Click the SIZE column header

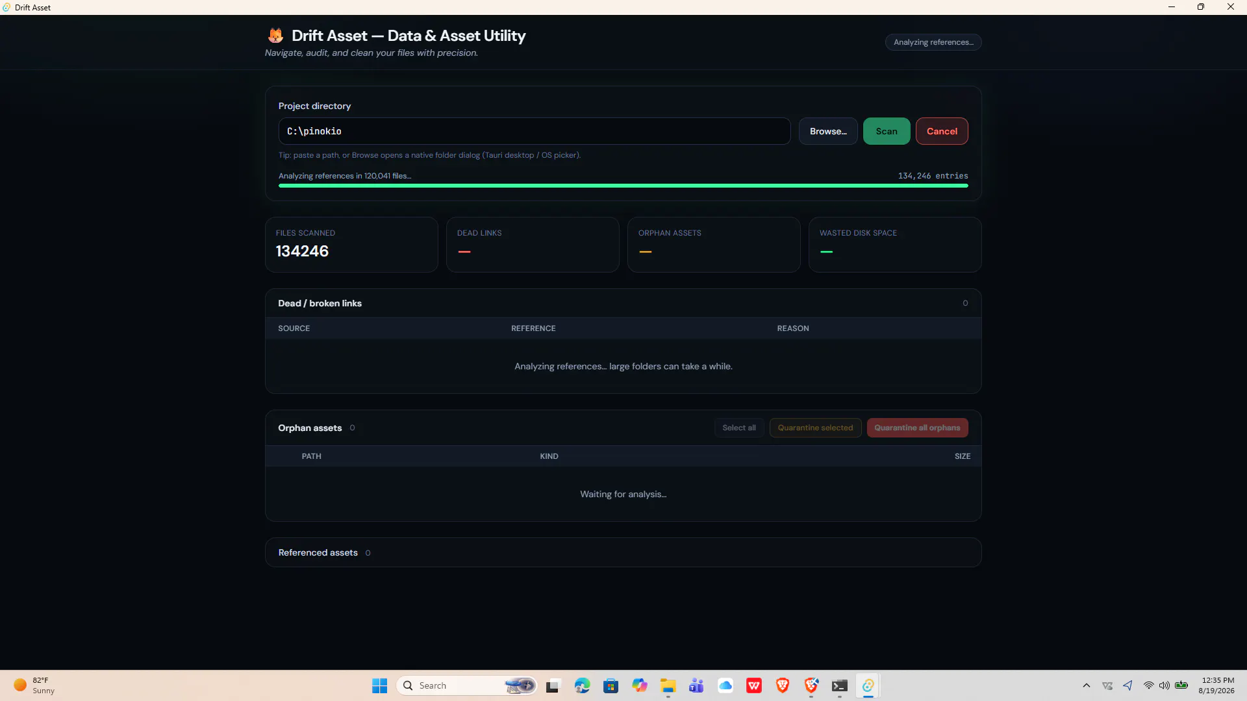(x=963, y=456)
